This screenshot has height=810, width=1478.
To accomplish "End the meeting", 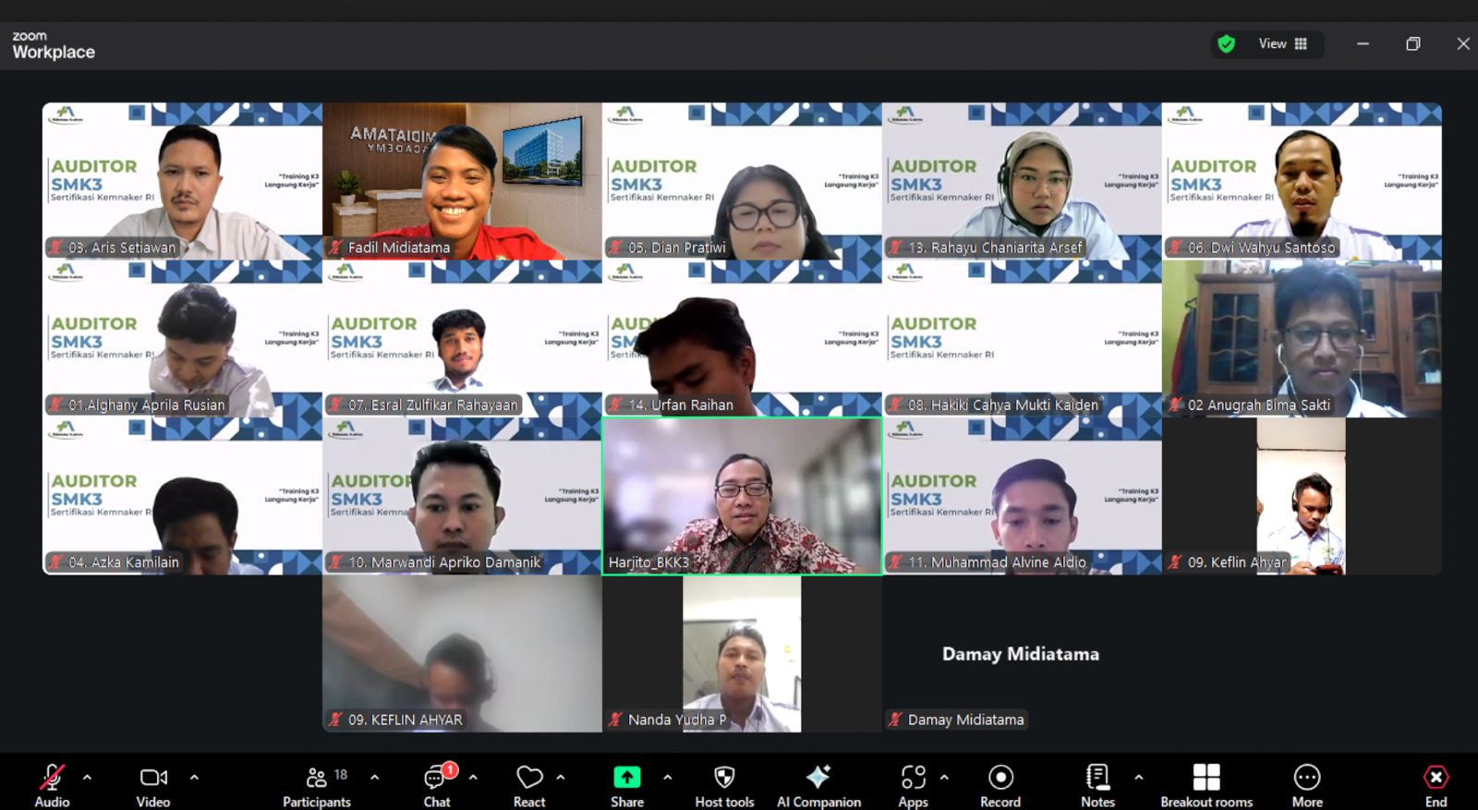I will pyautogui.click(x=1436, y=785).
